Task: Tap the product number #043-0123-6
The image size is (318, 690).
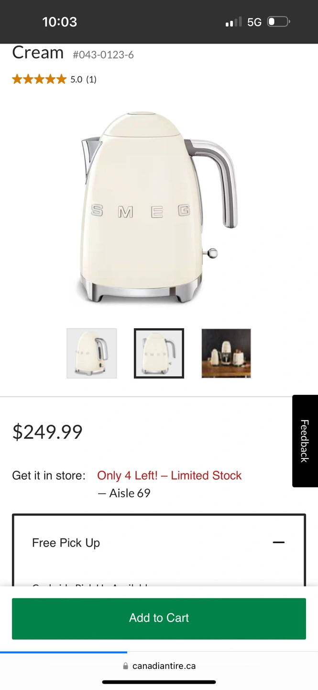Action: 103,55
